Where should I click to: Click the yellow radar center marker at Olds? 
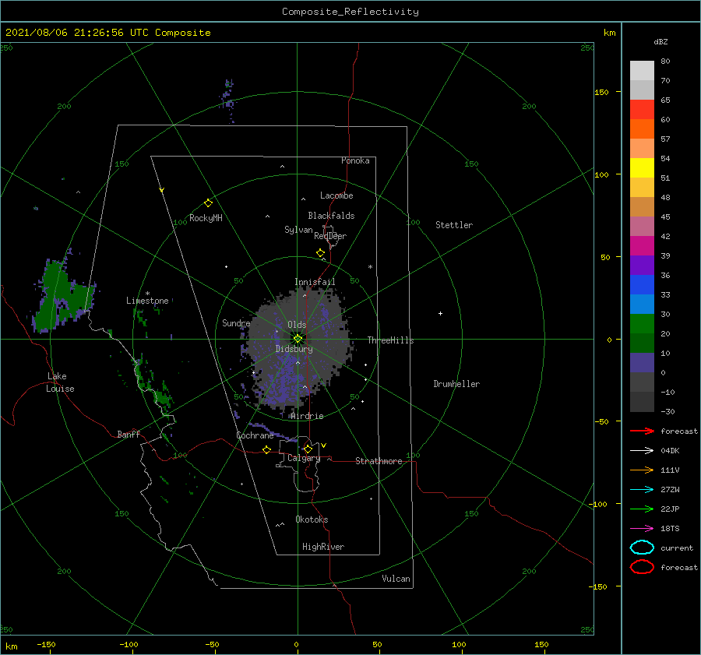[298, 339]
